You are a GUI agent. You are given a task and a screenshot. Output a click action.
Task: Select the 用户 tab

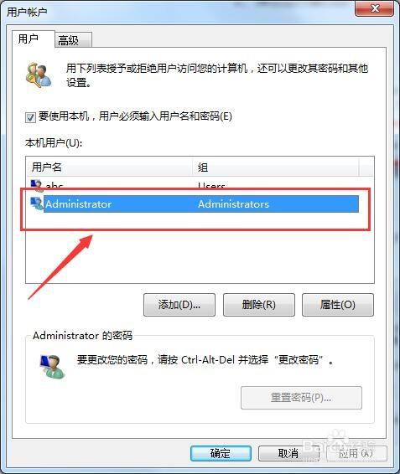[x=34, y=39]
